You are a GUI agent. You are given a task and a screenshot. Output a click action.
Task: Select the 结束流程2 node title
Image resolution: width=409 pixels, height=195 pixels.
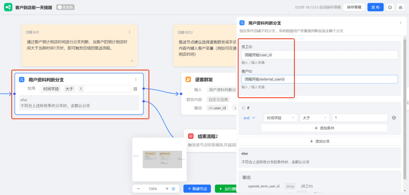208,136
